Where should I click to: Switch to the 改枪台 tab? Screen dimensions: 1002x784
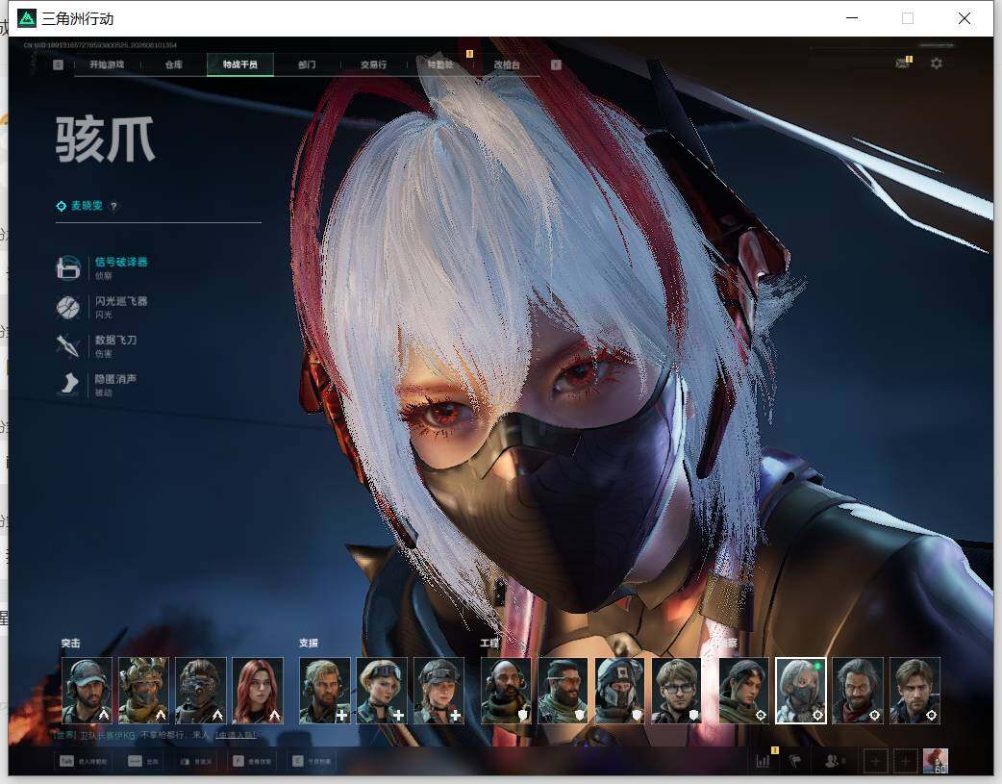point(507,64)
